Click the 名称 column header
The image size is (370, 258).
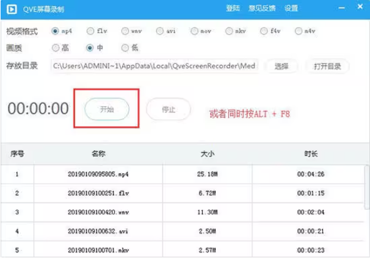click(x=98, y=154)
